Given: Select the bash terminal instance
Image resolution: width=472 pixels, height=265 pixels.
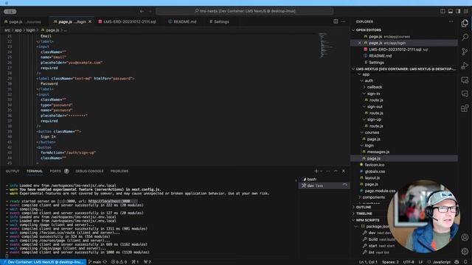Looking at the screenshot, I should (x=324, y=179).
